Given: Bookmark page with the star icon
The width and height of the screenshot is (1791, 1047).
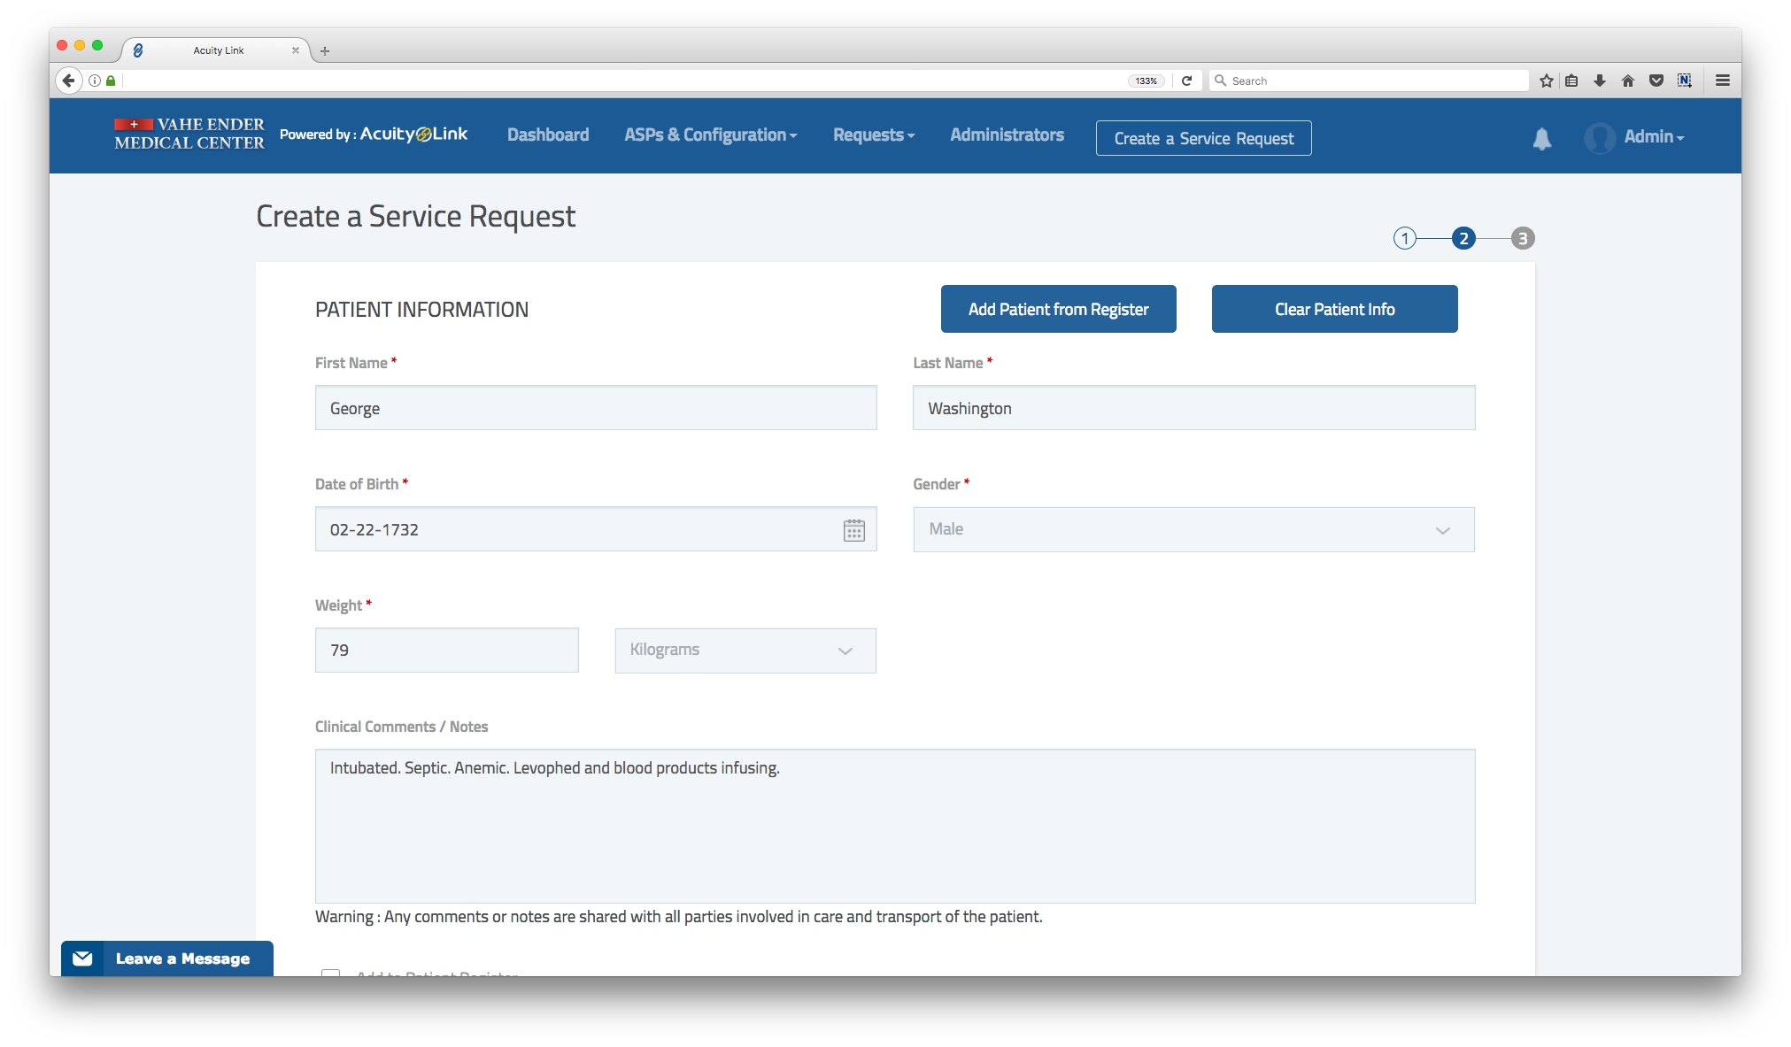Looking at the screenshot, I should click(x=1546, y=81).
